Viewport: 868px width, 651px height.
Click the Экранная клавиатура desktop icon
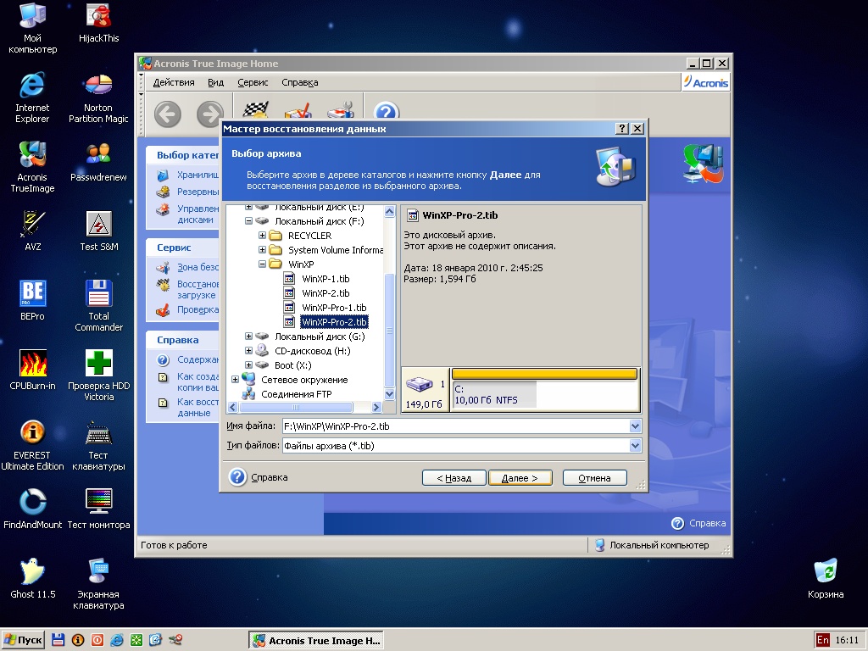98,585
